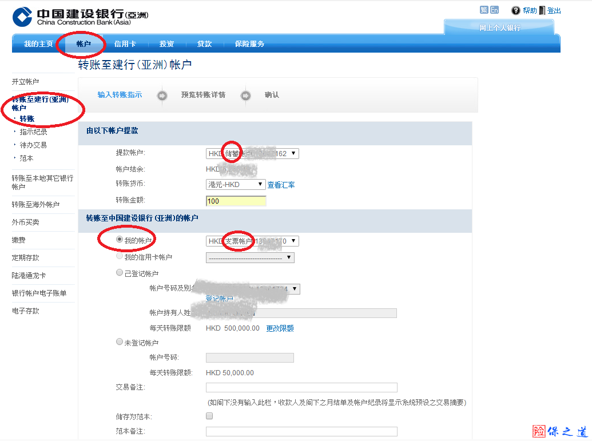Screen dimensions: 592x441
Task: Select 转账 sub-item in sidebar
Action: 27,119
